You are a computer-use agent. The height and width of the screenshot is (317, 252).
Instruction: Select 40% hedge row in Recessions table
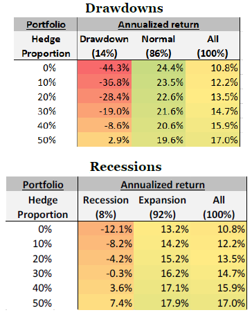[x=126, y=288]
